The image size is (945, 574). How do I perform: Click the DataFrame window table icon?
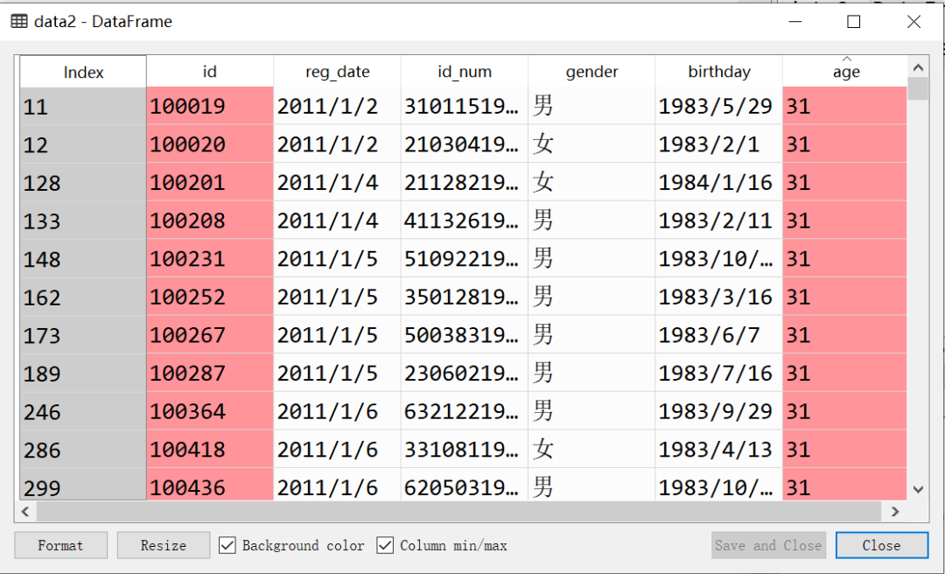(x=18, y=22)
